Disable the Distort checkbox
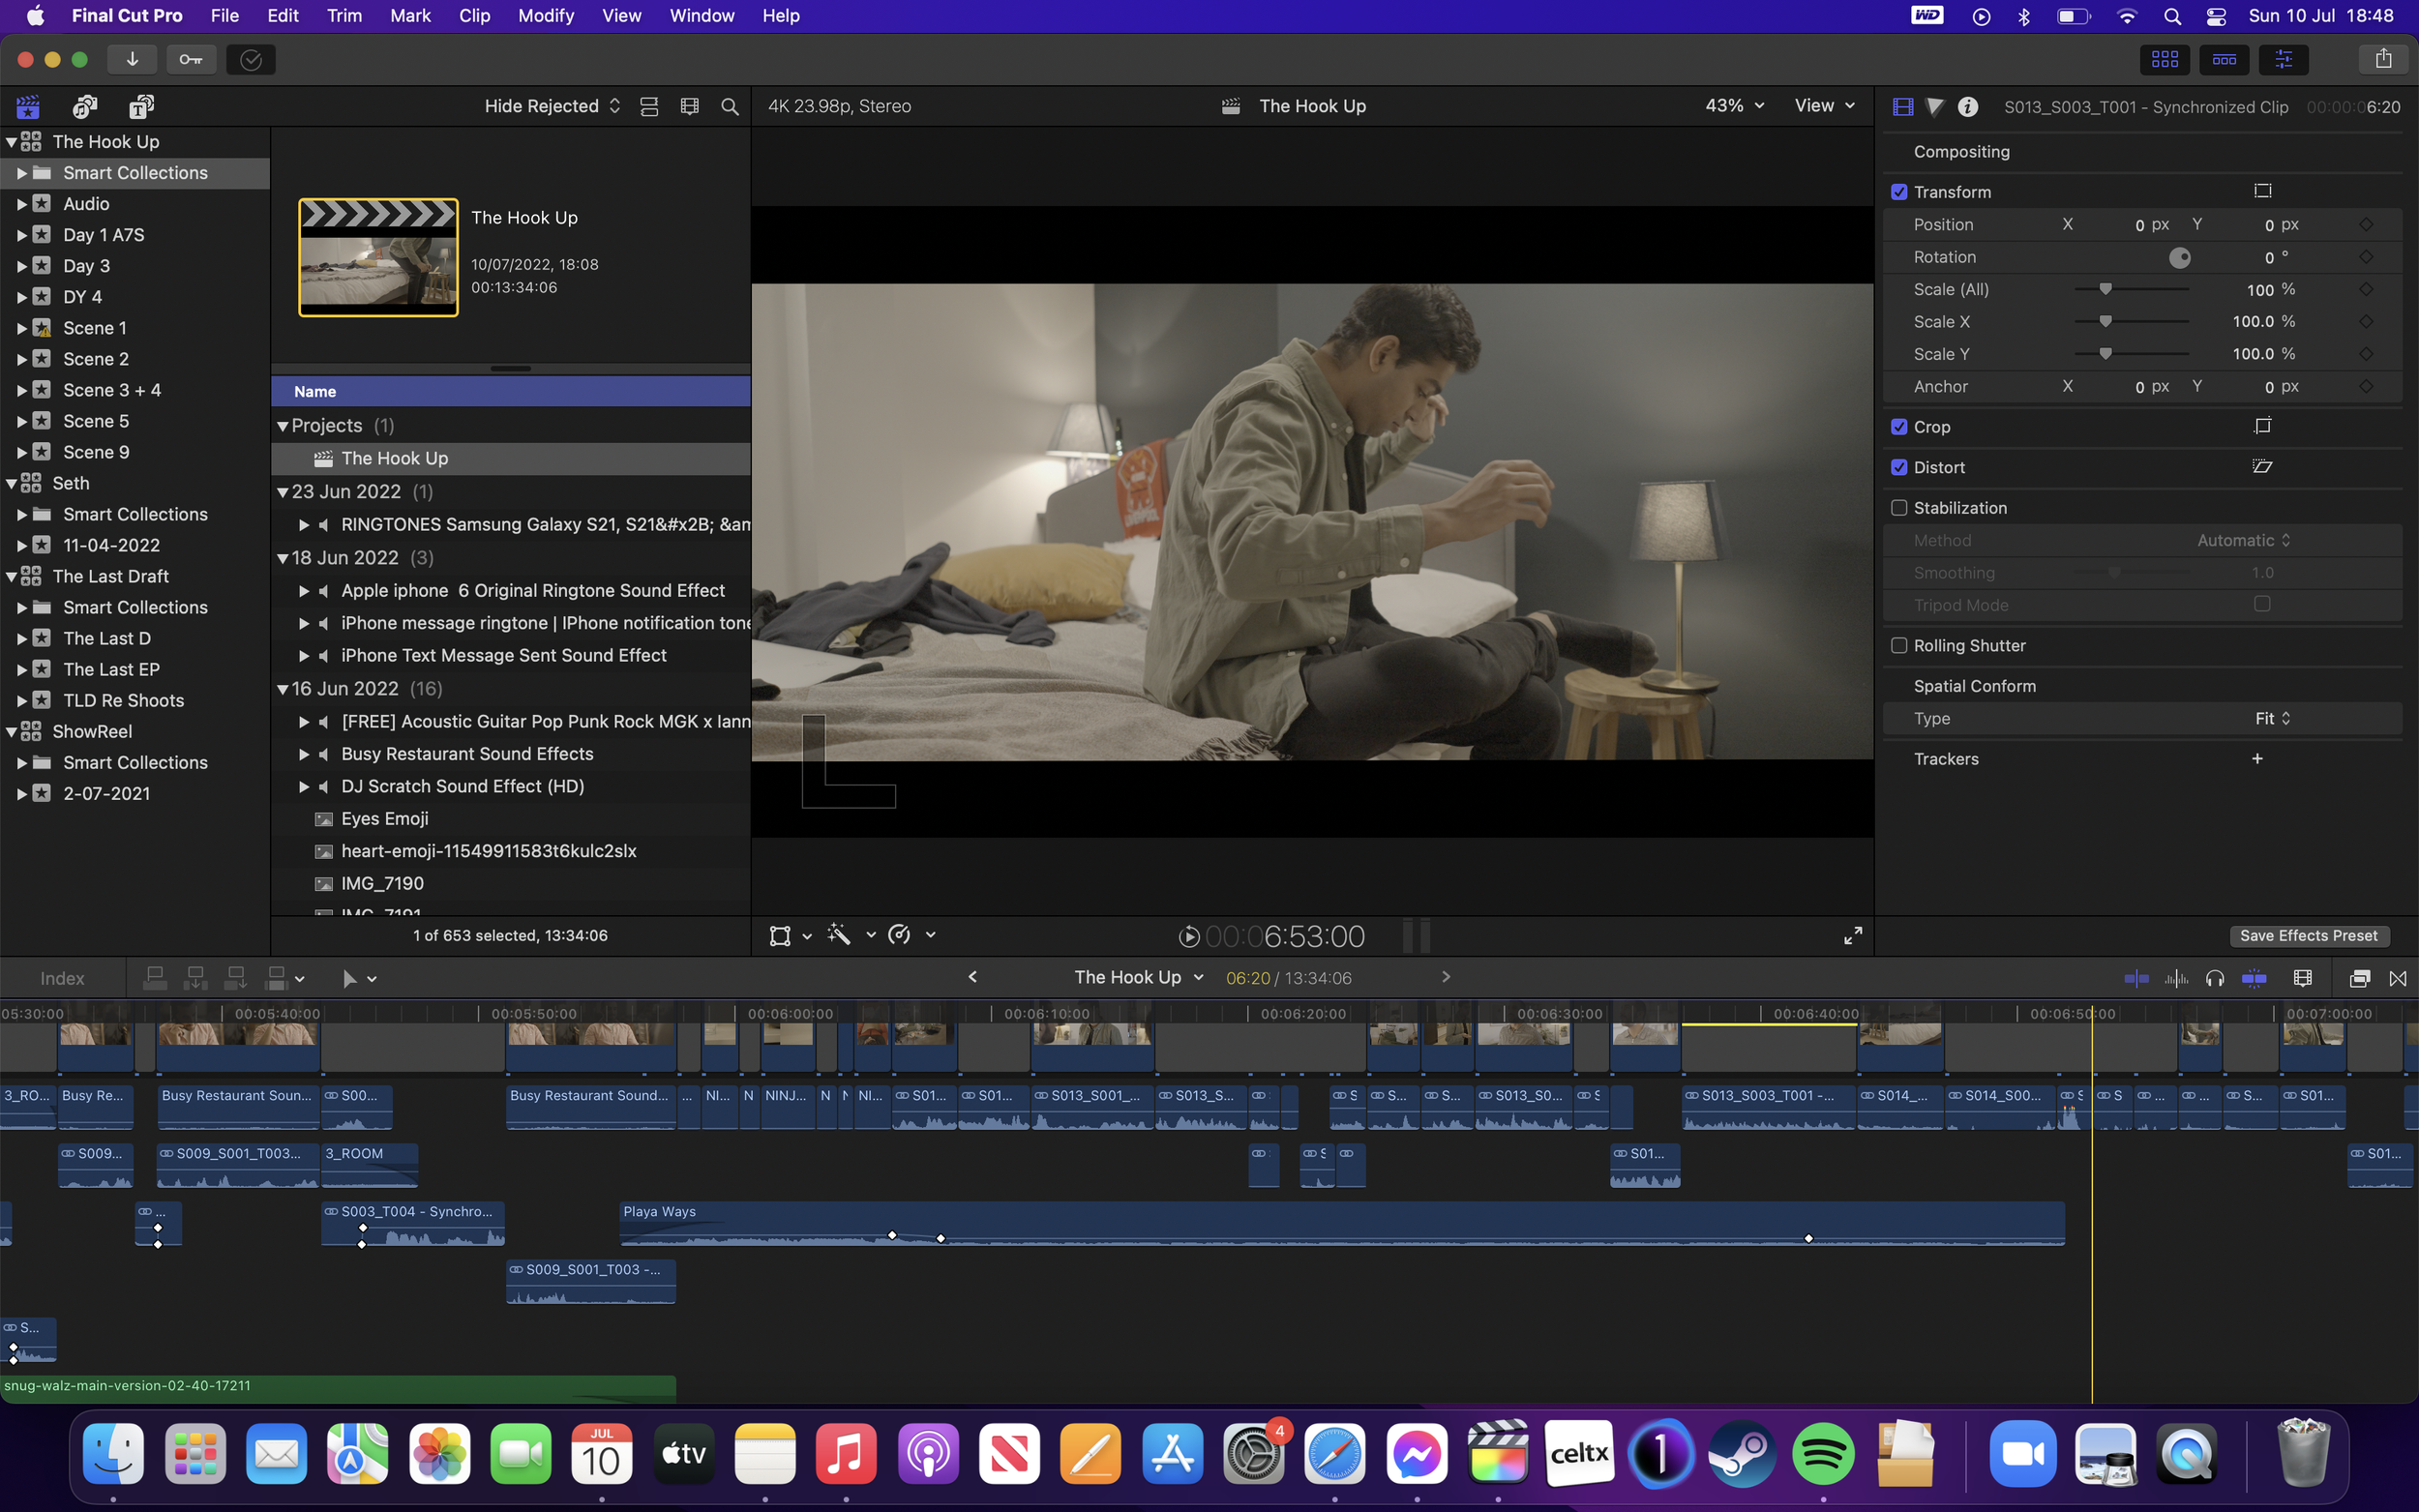Viewport: 2419px width, 1512px height. (x=1899, y=467)
